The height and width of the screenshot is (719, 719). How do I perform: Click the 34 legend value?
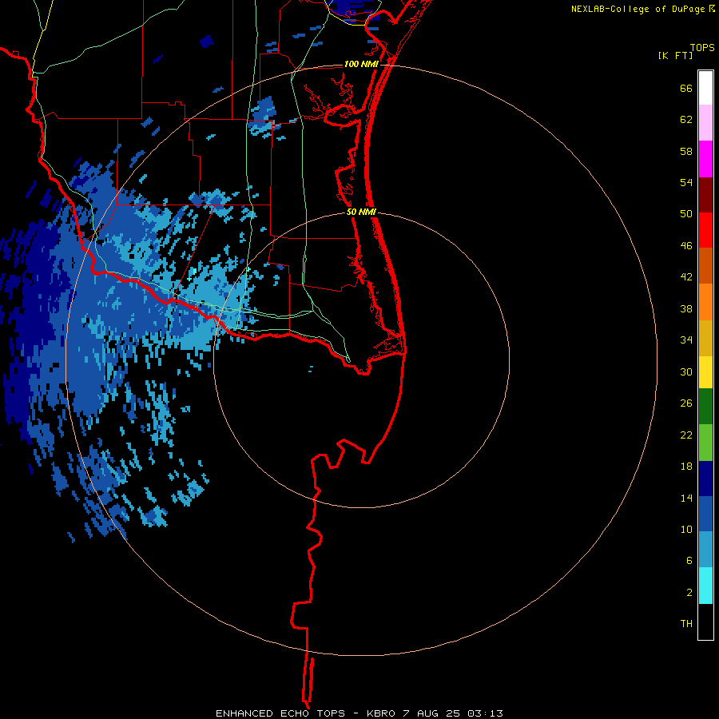[x=686, y=340]
